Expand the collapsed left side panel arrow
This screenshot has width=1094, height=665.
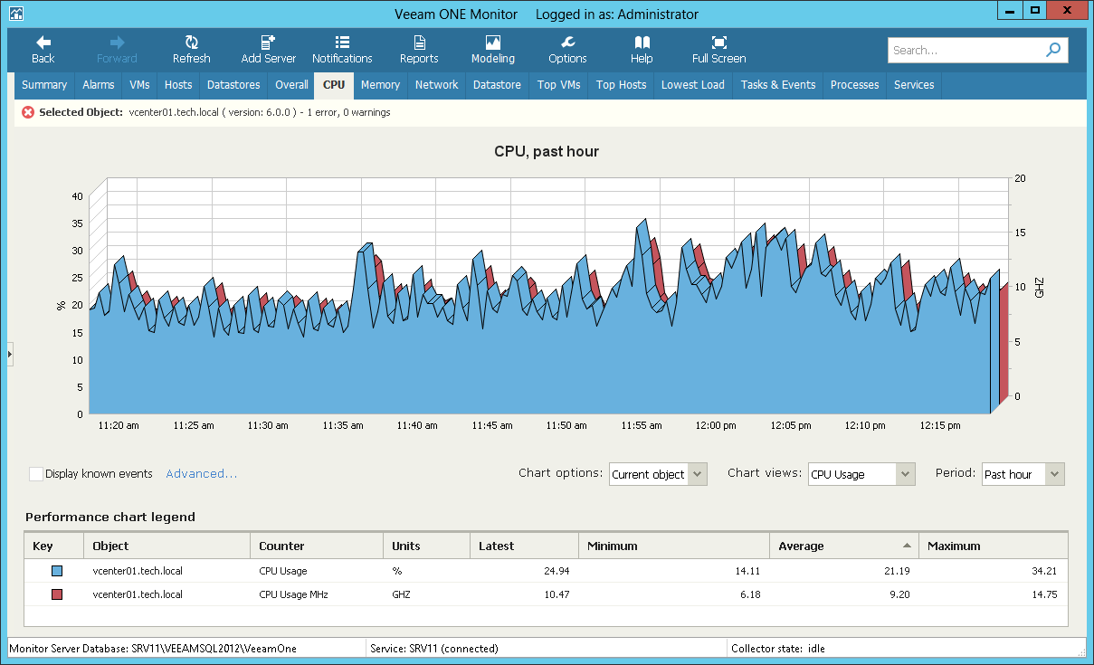(x=10, y=354)
